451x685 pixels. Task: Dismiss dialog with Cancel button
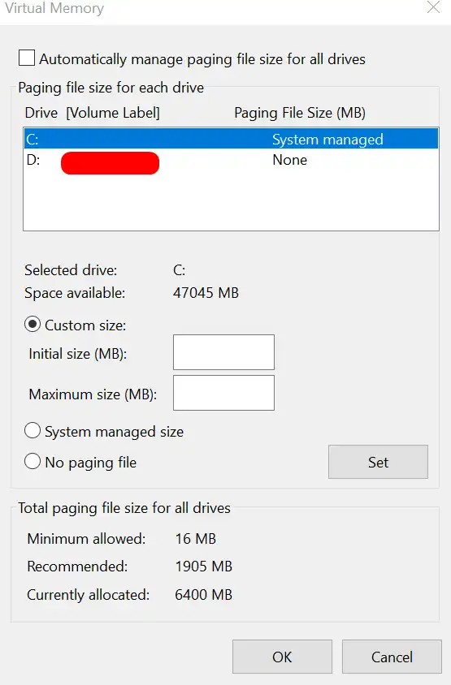[x=392, y=657]
